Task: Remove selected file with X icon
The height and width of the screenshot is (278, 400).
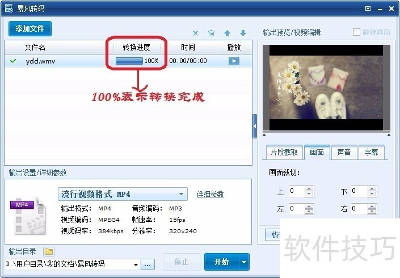Action: [x=195, y=33]
